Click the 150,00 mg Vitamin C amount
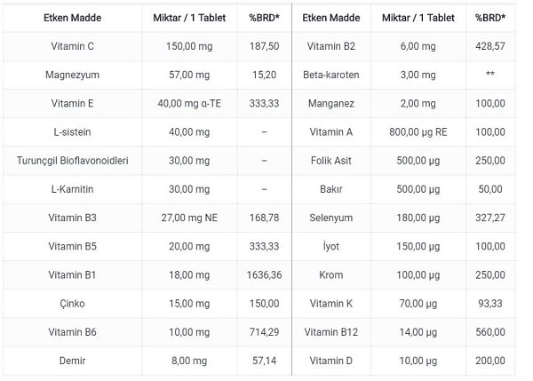This screenshot has width=533, height=381. coord(189,46)
